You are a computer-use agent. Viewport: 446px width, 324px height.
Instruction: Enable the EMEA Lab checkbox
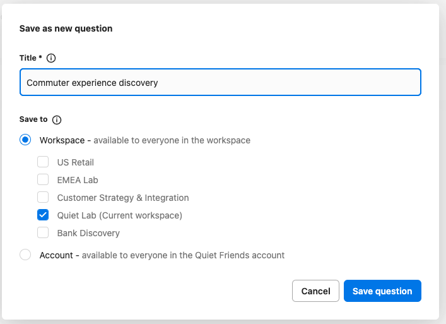43,179
